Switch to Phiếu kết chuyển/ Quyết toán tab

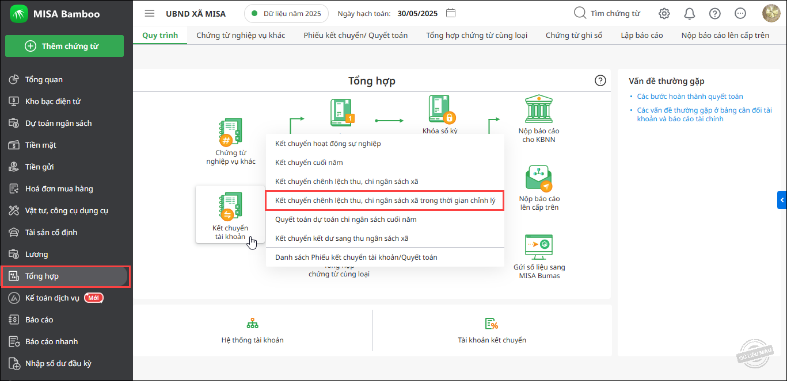click(356, 35)
